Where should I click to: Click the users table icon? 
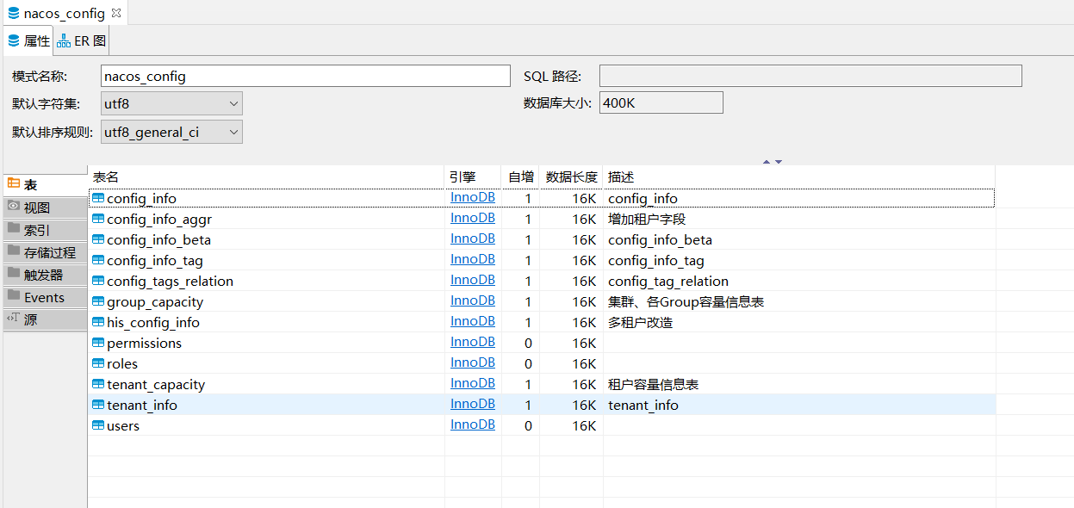tap(98, 425)
